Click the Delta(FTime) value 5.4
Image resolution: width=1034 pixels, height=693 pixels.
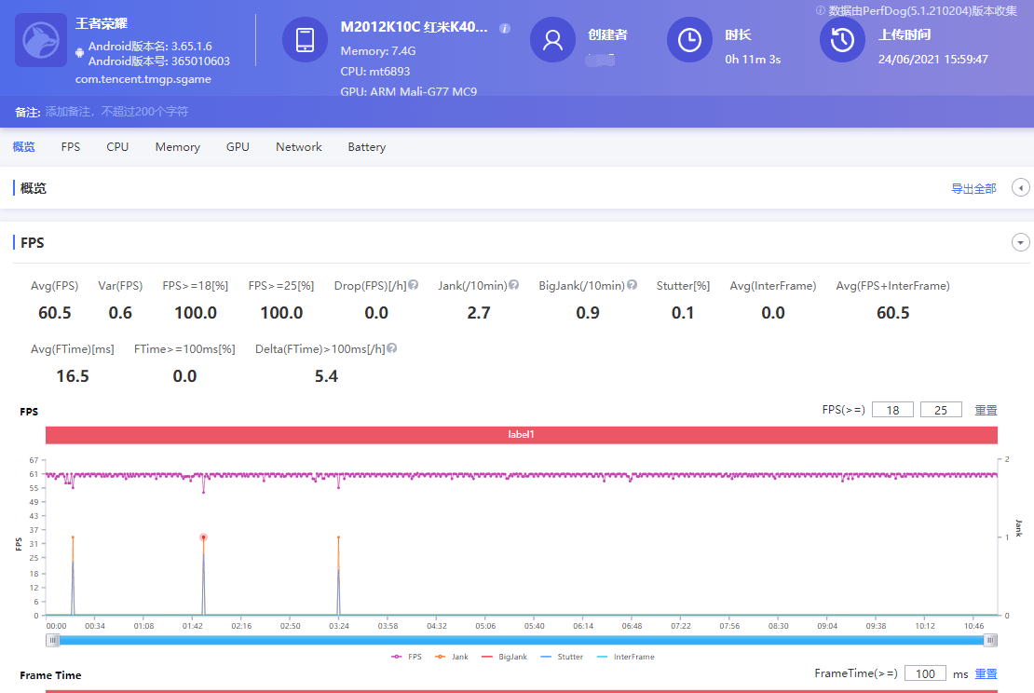pyautogui.click(x=326, y=376)
